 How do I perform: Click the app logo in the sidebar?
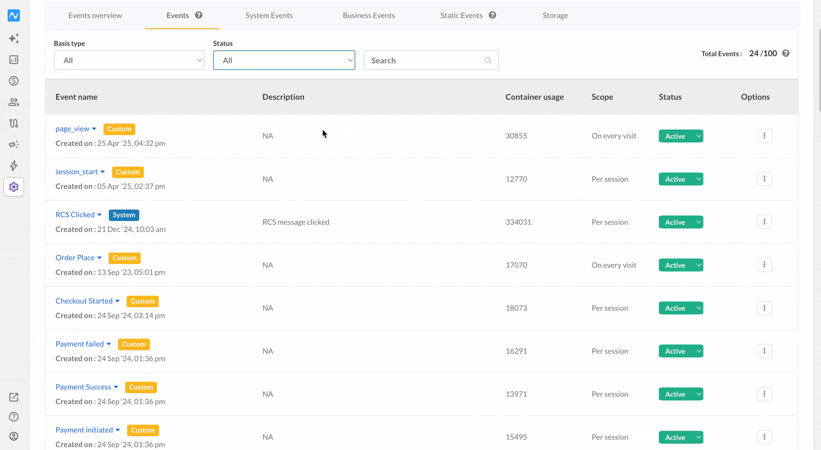14,15
